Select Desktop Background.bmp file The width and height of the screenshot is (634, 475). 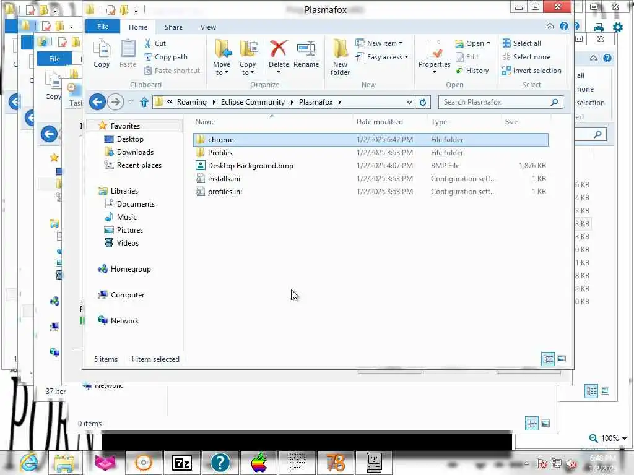[x=371, y=166]
